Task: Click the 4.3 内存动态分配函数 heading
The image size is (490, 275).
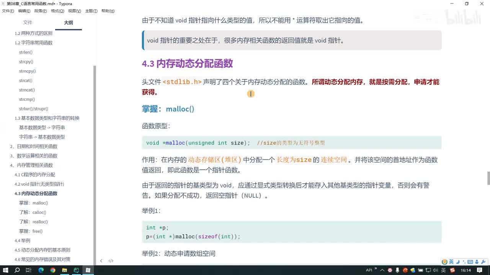Action: (x=187, y=63)
